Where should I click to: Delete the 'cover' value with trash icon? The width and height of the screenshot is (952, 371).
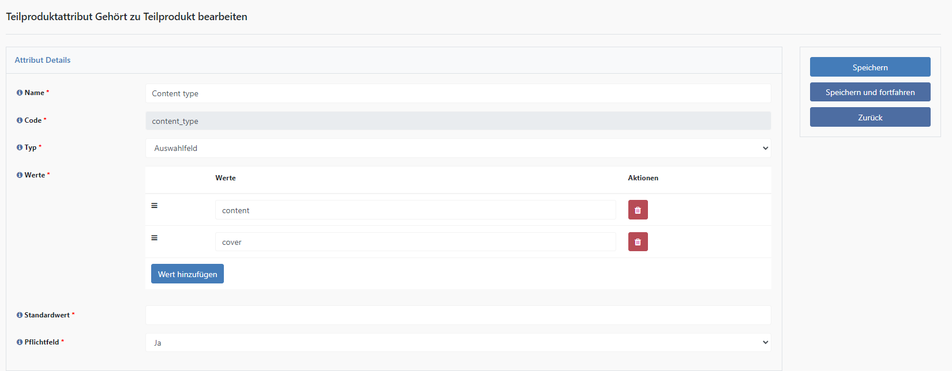tap(638, 242)
